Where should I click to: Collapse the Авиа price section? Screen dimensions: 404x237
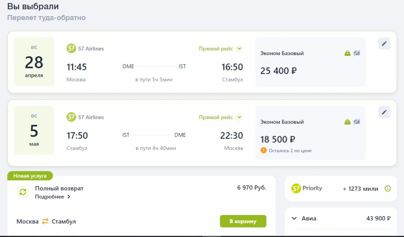294,218
